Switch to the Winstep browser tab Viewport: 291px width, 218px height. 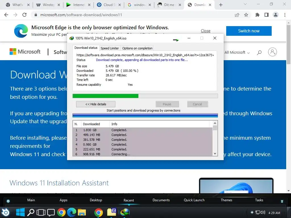[48, 5]
